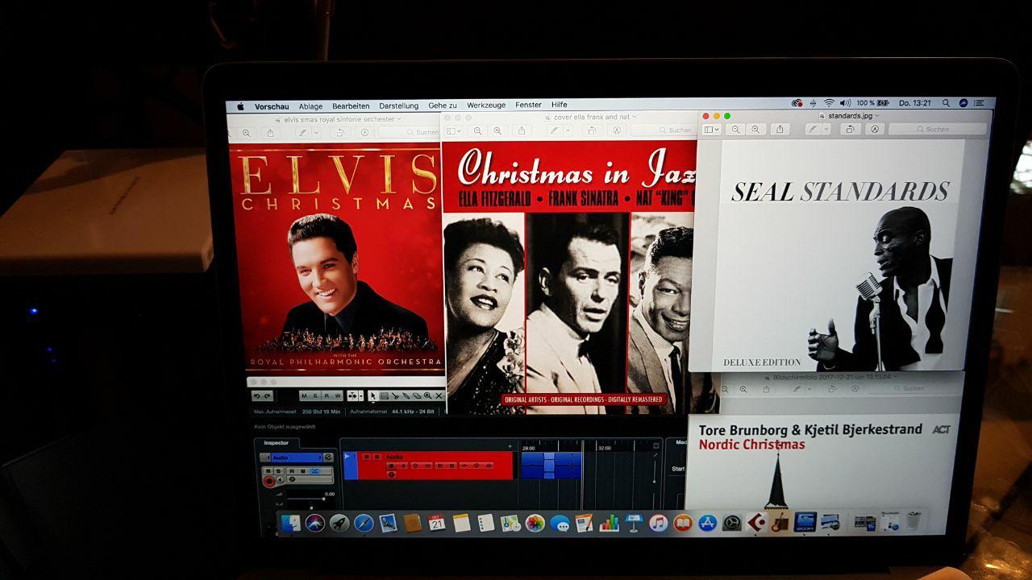Zoom out in the standards.jpg window
The image size is (1032, 580).
click(736, 130)
